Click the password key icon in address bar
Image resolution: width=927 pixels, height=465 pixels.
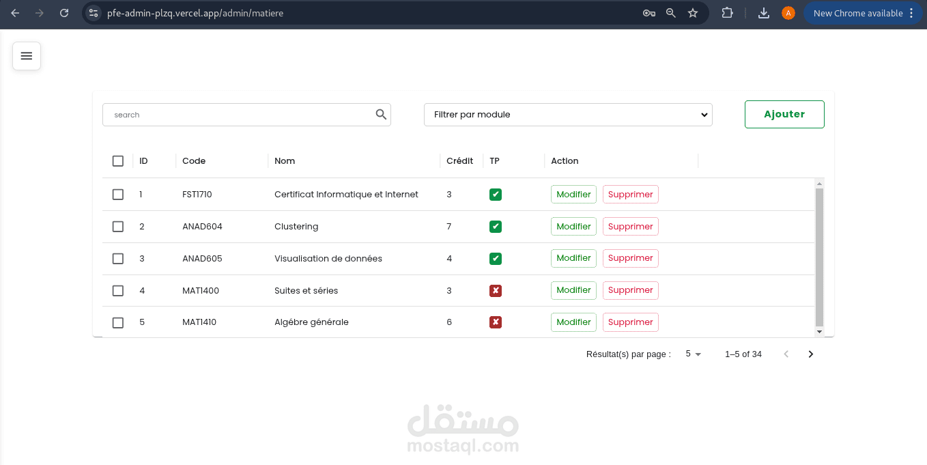click(649, 13)
